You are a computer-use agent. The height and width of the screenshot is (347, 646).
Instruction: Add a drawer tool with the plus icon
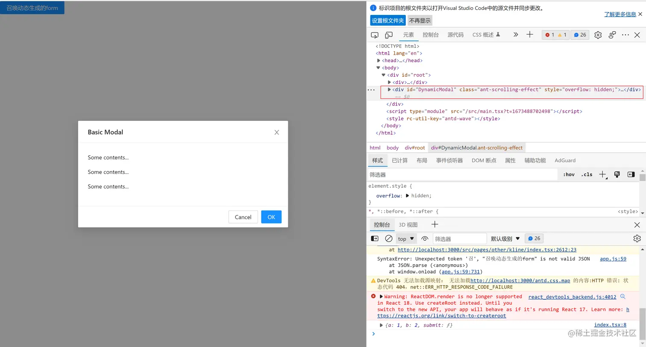tap(435, 225)
